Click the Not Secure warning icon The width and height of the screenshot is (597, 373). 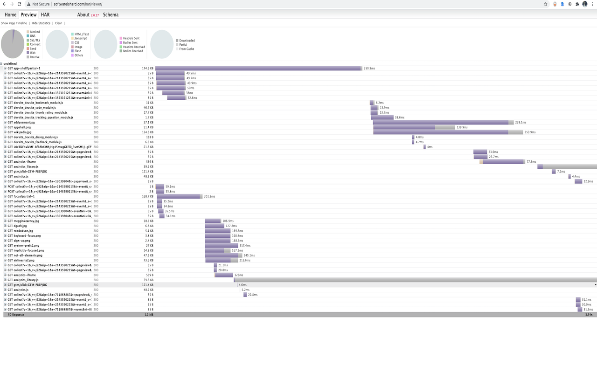28,4
